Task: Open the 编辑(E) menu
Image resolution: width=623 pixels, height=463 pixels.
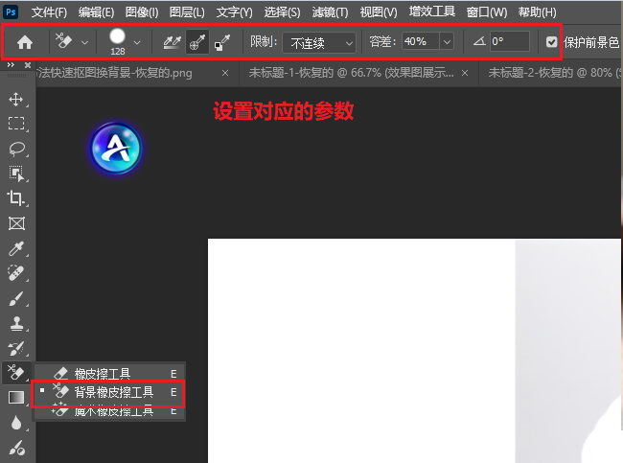Action: click(96, 12)
